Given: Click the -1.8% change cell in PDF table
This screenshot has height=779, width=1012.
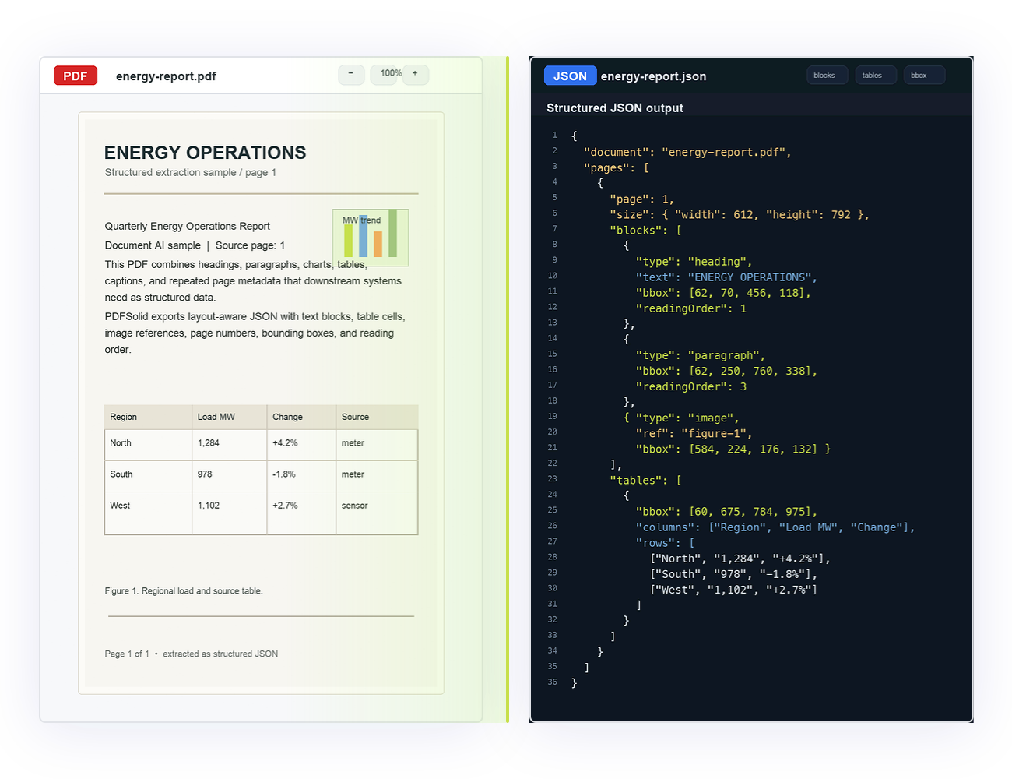Looking at the screenshot, I should point(301,474).
